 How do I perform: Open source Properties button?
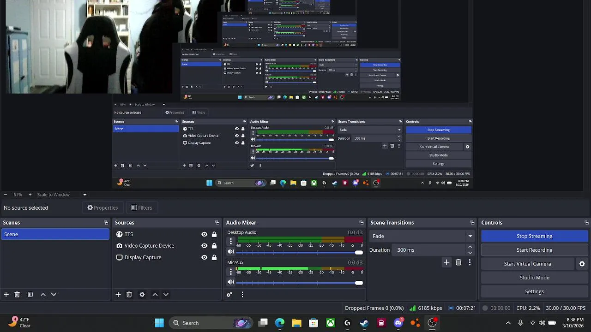103,208
